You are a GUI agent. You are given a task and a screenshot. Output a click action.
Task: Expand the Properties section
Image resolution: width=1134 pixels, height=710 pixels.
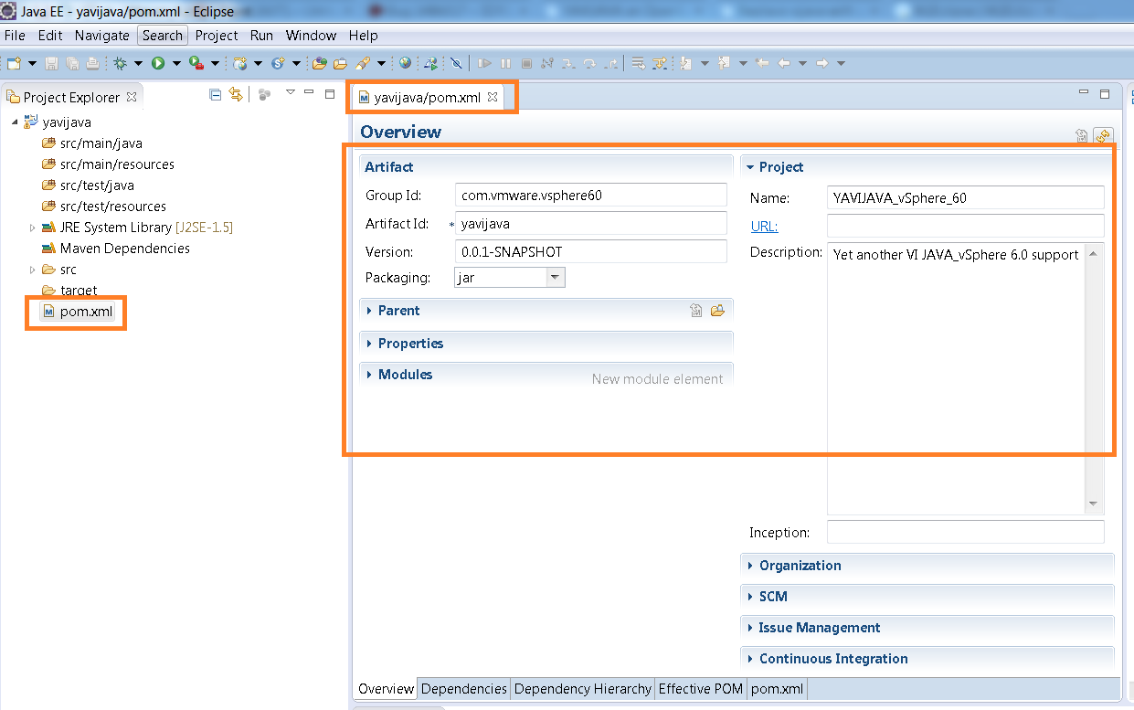tap(369, 344)
